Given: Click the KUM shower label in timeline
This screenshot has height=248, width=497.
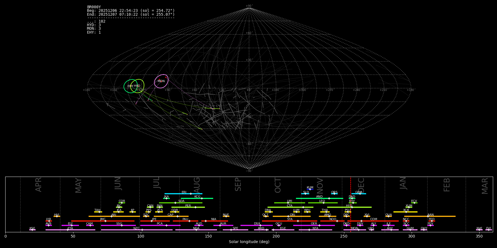Looking at the screenshot, I should [x=310, y=188].
